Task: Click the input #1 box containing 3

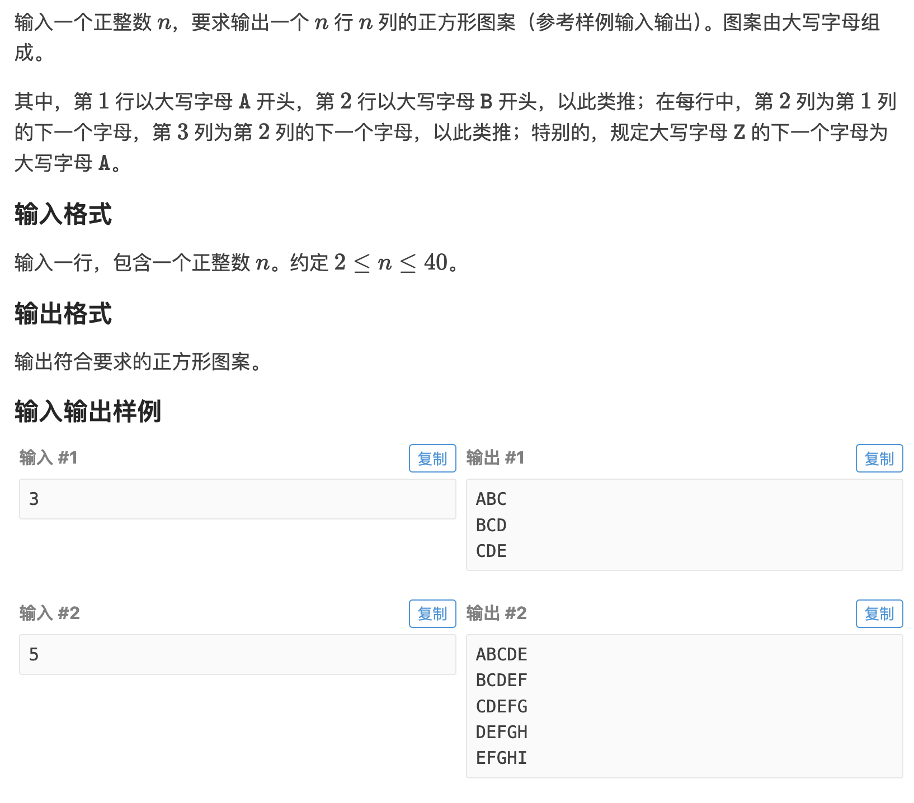Action: [237, 499]
